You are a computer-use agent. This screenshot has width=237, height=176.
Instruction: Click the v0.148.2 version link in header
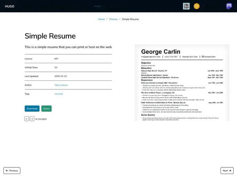click(x=97, y=6)
